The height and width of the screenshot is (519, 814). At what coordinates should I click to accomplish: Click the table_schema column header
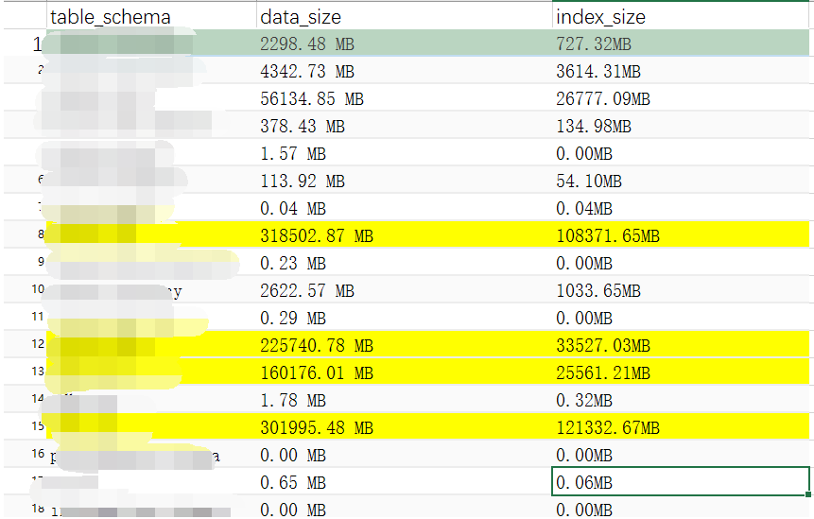111,17
